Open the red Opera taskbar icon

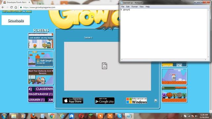tap(81, 116)
